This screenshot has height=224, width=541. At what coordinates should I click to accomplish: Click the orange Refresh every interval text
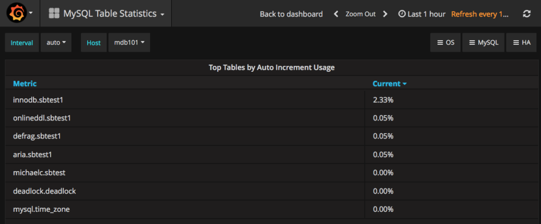(480, 14)
